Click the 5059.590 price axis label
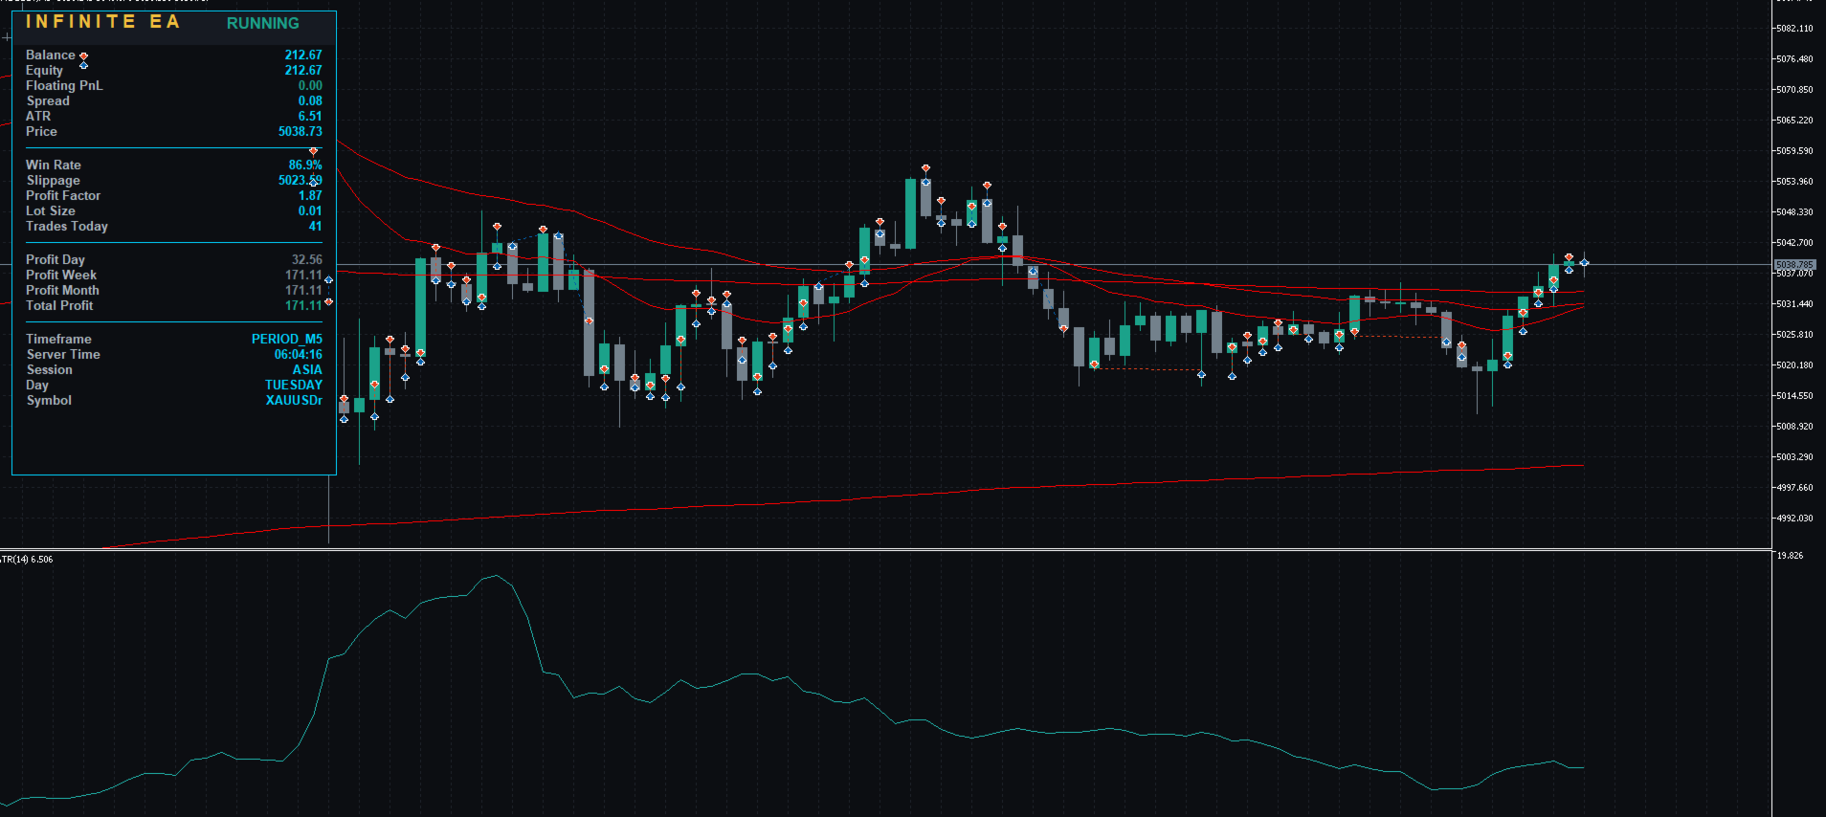This screenshot has width=1826, height=817. pyautogui.click(x=1794, y=151)
